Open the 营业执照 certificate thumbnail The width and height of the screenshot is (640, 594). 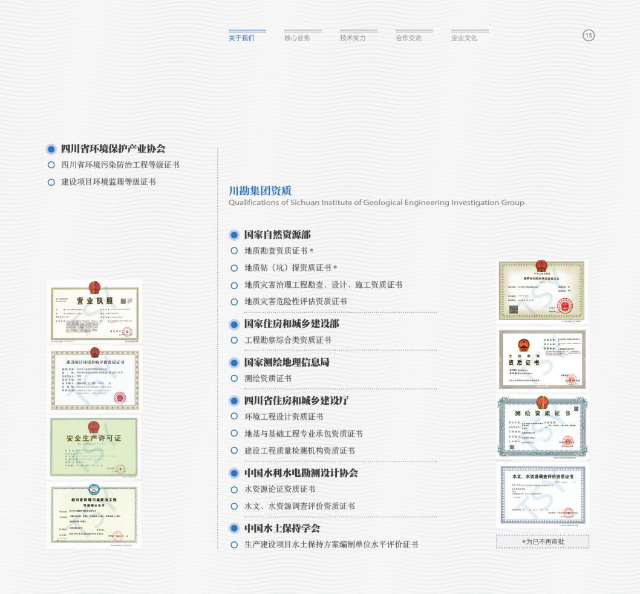point(94,310)
